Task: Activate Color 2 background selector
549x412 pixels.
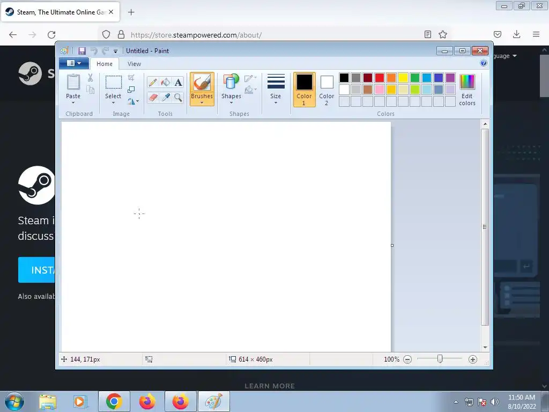Action: tap(327, 90)
